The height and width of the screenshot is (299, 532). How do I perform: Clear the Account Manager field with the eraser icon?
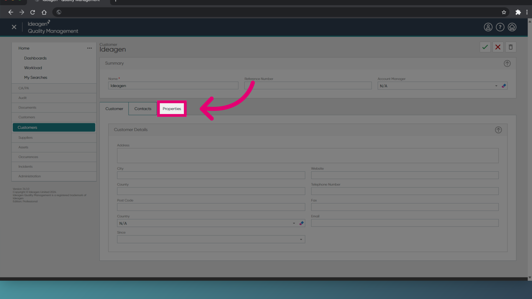(x=504, y=86)
